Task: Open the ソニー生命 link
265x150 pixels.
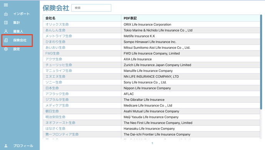Action: click(x=54, y=82)
